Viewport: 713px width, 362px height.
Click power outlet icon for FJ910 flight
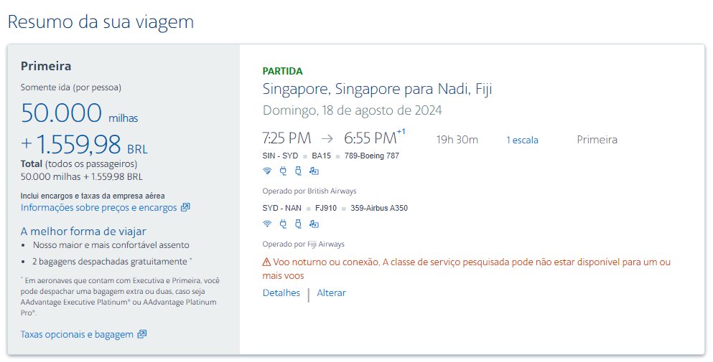282,224
